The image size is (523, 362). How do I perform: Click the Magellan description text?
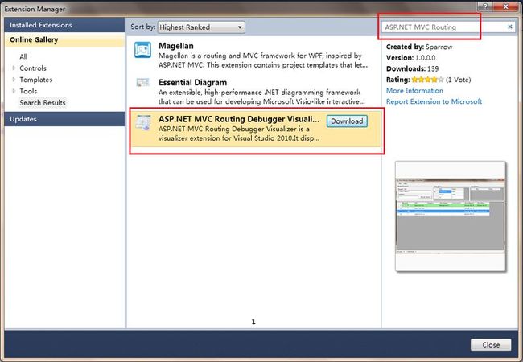(x=263, y=60)
